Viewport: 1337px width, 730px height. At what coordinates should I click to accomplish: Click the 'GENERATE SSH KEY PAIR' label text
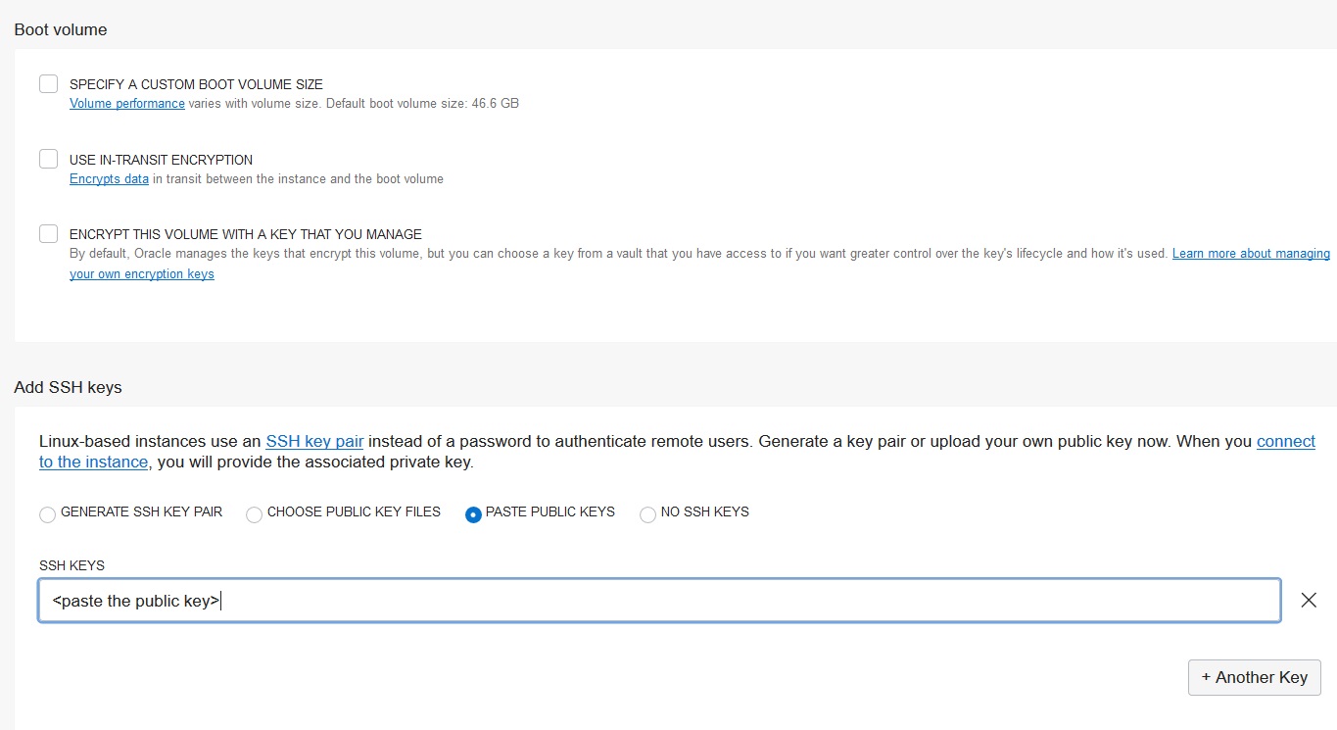pos(141,511)
